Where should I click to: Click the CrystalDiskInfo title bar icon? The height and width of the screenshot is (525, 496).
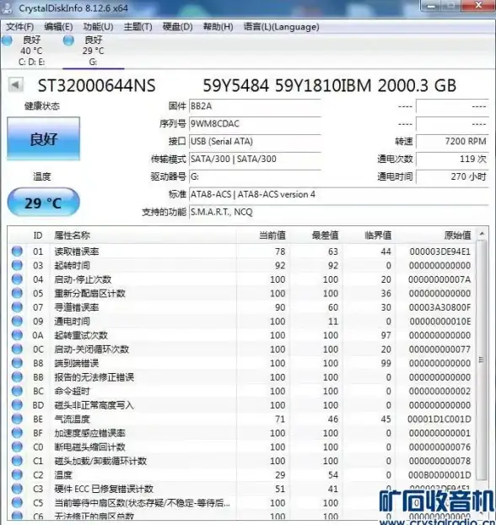point(7,8)
